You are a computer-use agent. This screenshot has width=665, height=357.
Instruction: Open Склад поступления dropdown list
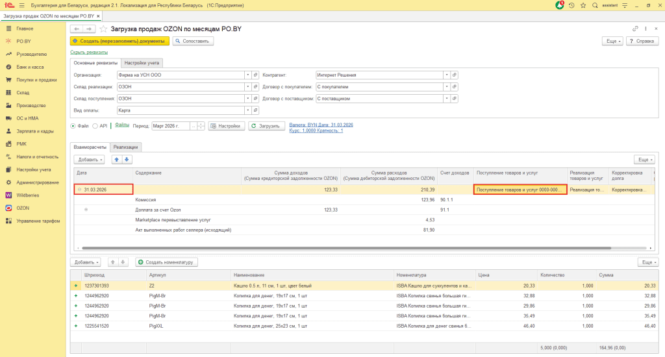247,99
